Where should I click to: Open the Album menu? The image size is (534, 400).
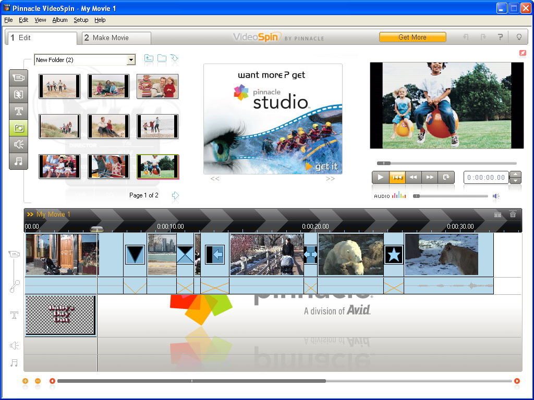60,20
